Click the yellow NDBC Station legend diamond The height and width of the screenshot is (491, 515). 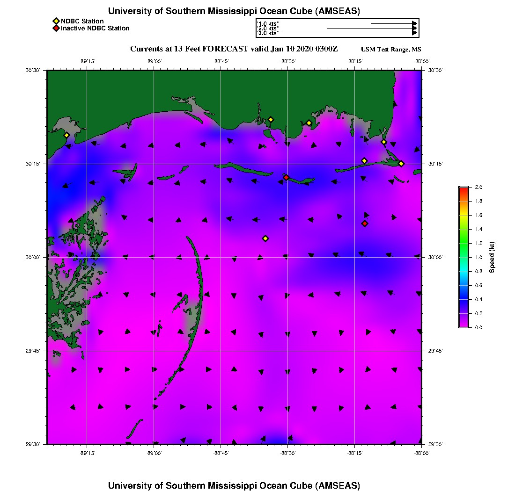click(56, 21)
